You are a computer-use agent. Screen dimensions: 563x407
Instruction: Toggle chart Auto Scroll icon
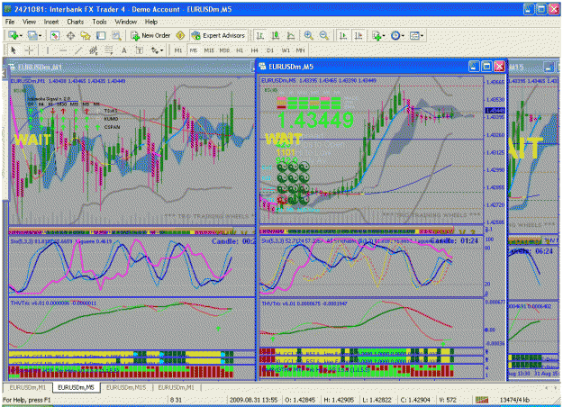pyautogui.click(x=343, y=35)
